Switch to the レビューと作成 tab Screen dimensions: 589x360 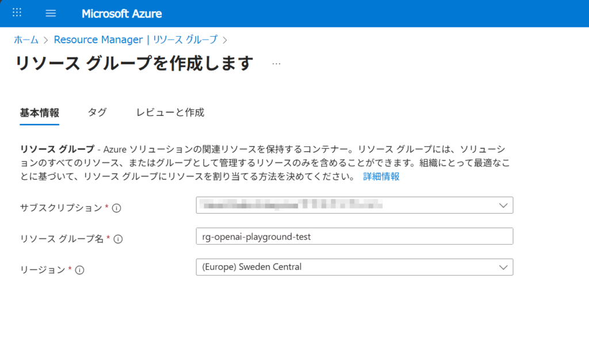[x=170, y=113]
